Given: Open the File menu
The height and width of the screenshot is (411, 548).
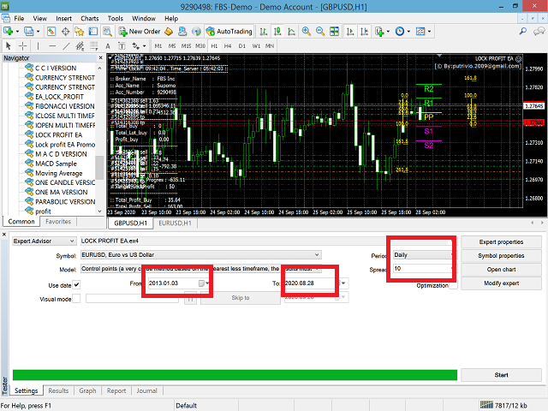Looking at the screenshot, I should tap(19, 18).
